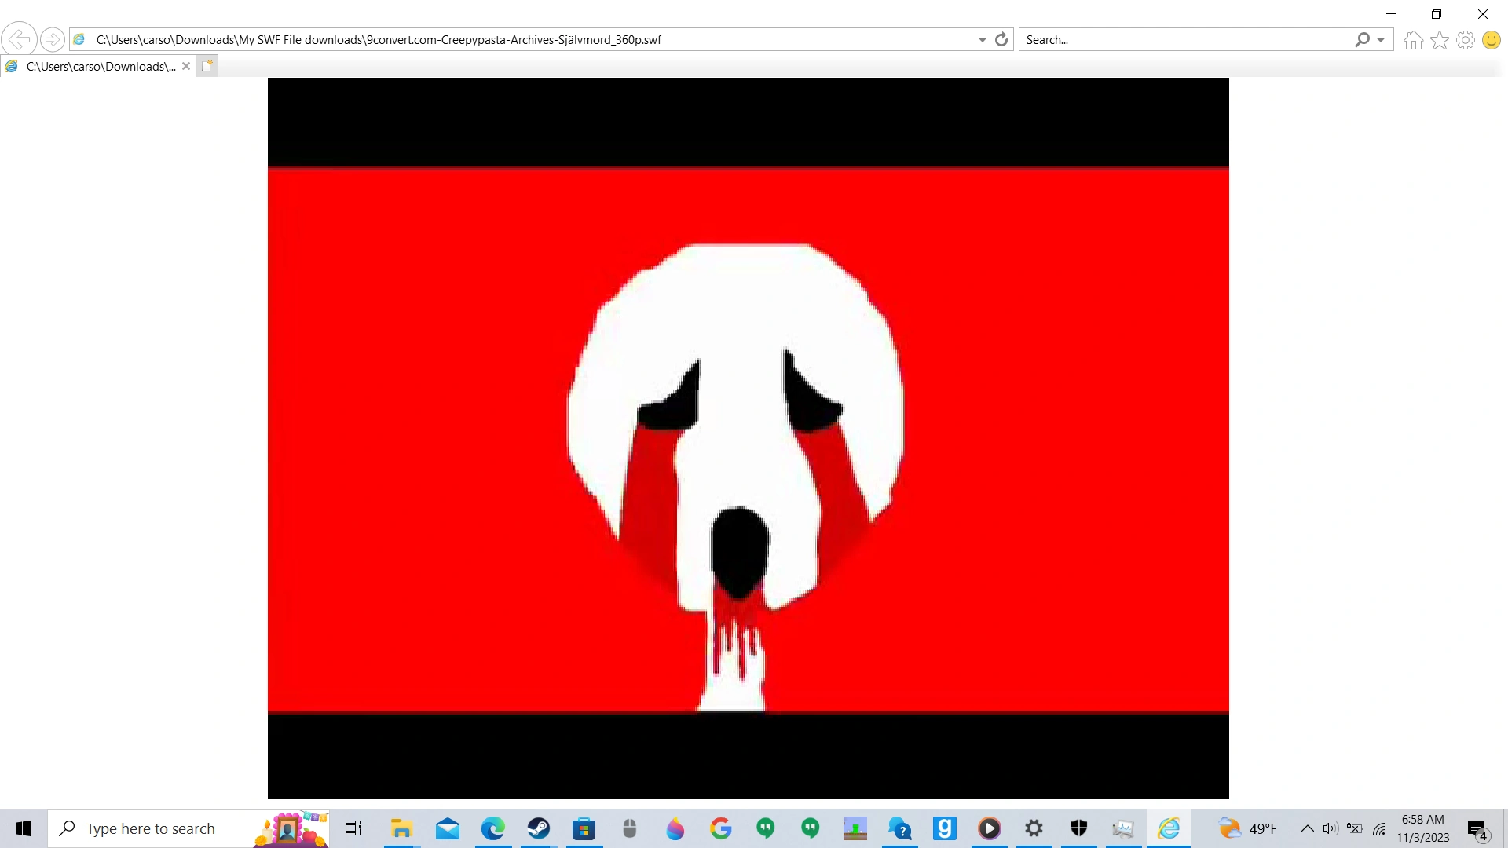This screenshot has width=1508, height=848.
Task: Open Microsoft Edge from the taskbar
Action: point(493,828)
